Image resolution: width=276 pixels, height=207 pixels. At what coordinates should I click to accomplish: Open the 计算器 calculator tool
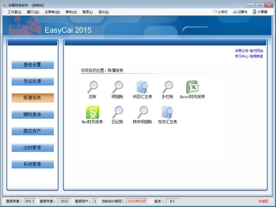coord(260,12)
